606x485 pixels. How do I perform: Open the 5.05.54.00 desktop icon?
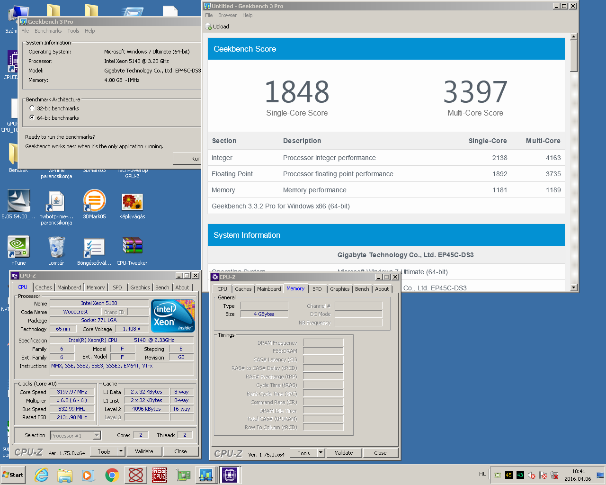click(x=18, y=205)
